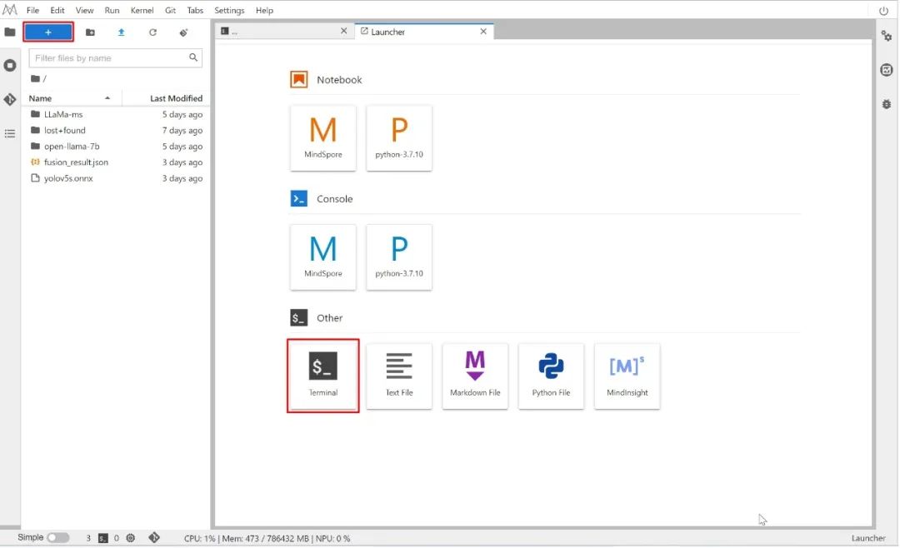The image size is (900, 548).
Task: Select the open-llama-7b folder
Action: coord(117,147)
